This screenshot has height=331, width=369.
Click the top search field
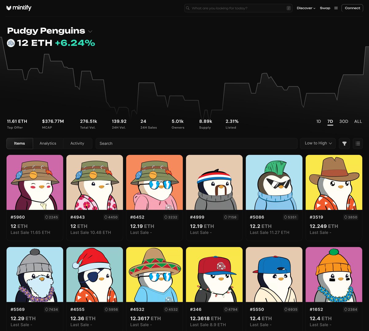[238, 8]
